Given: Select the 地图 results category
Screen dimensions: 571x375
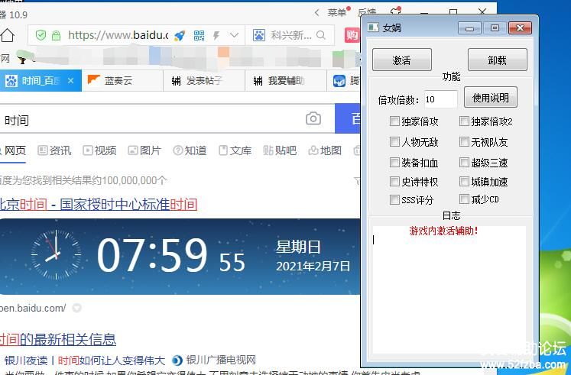Looking at the screenshot, I should pyautogui.click(x=325, y=150).
